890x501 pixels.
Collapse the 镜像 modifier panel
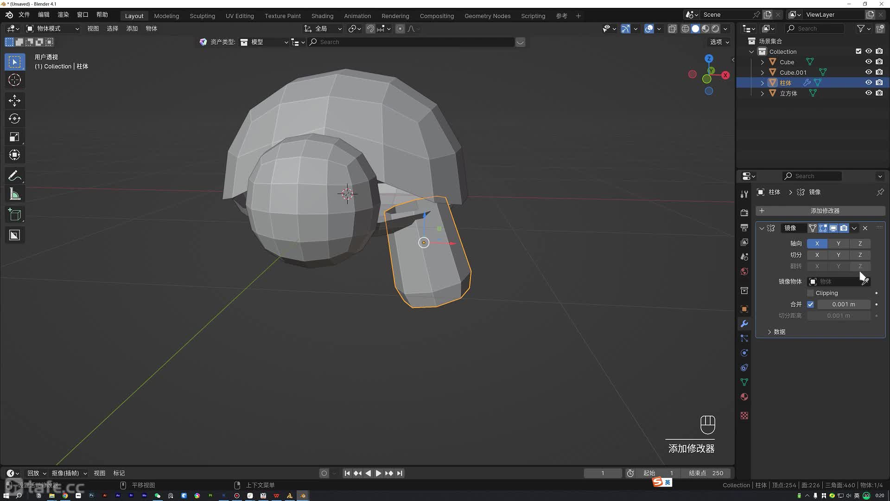[762, 228]
